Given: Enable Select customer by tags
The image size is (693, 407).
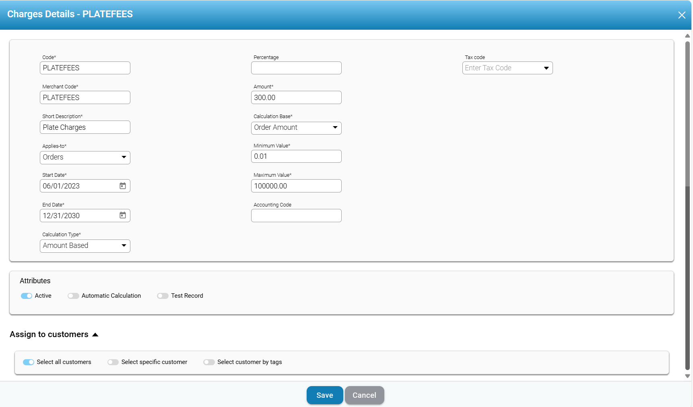Looking at the screenshot, I should click(209, 362).
